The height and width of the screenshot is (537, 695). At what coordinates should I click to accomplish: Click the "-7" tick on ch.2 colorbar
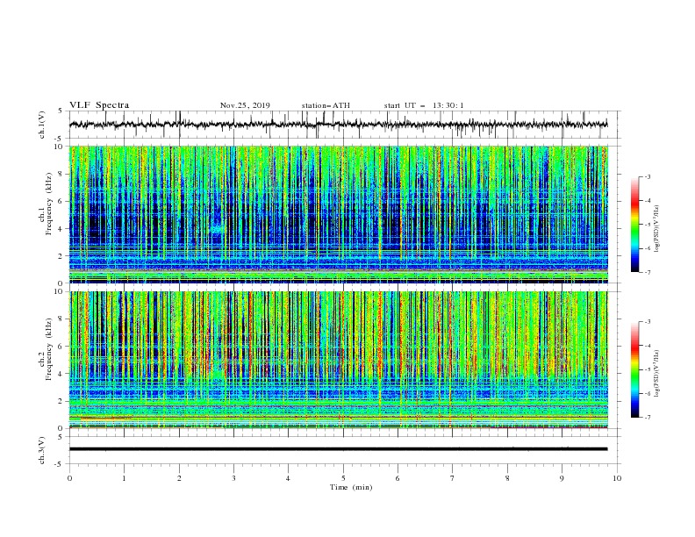click(x=647, y=417)
